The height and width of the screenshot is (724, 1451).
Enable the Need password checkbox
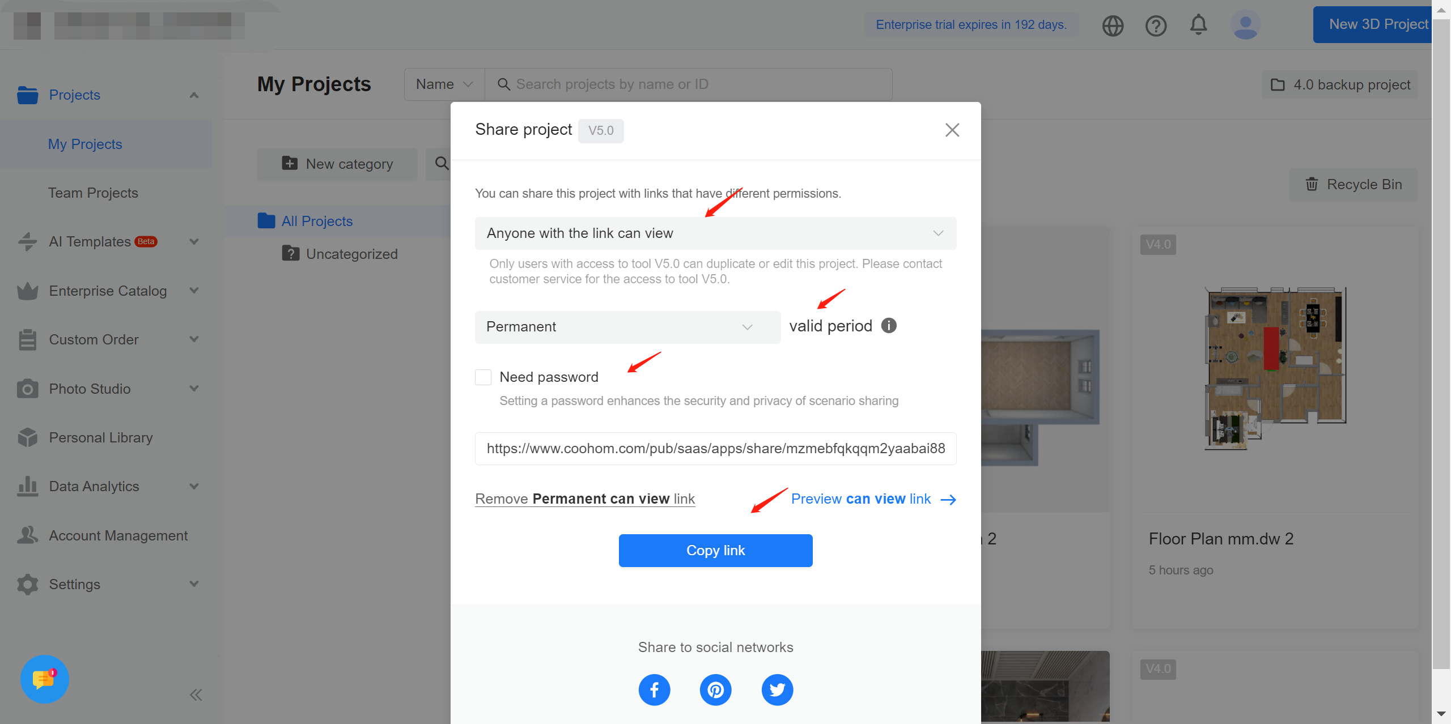click(x=483, y=377)
